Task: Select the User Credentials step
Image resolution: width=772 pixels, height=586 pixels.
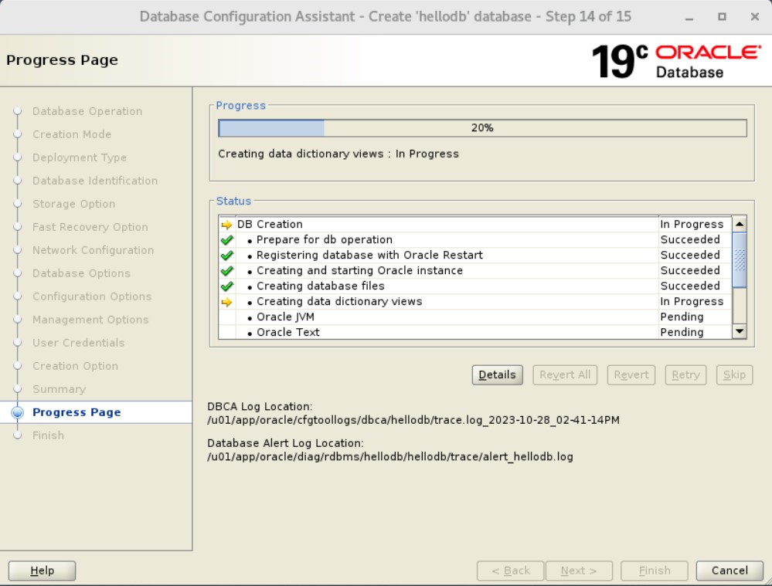Action: [78, 343]
